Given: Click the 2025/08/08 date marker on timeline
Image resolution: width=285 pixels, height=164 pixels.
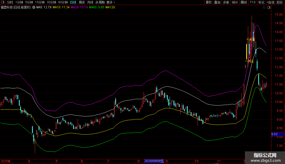Looking at the screenshot, I should (x=154, y=161).
